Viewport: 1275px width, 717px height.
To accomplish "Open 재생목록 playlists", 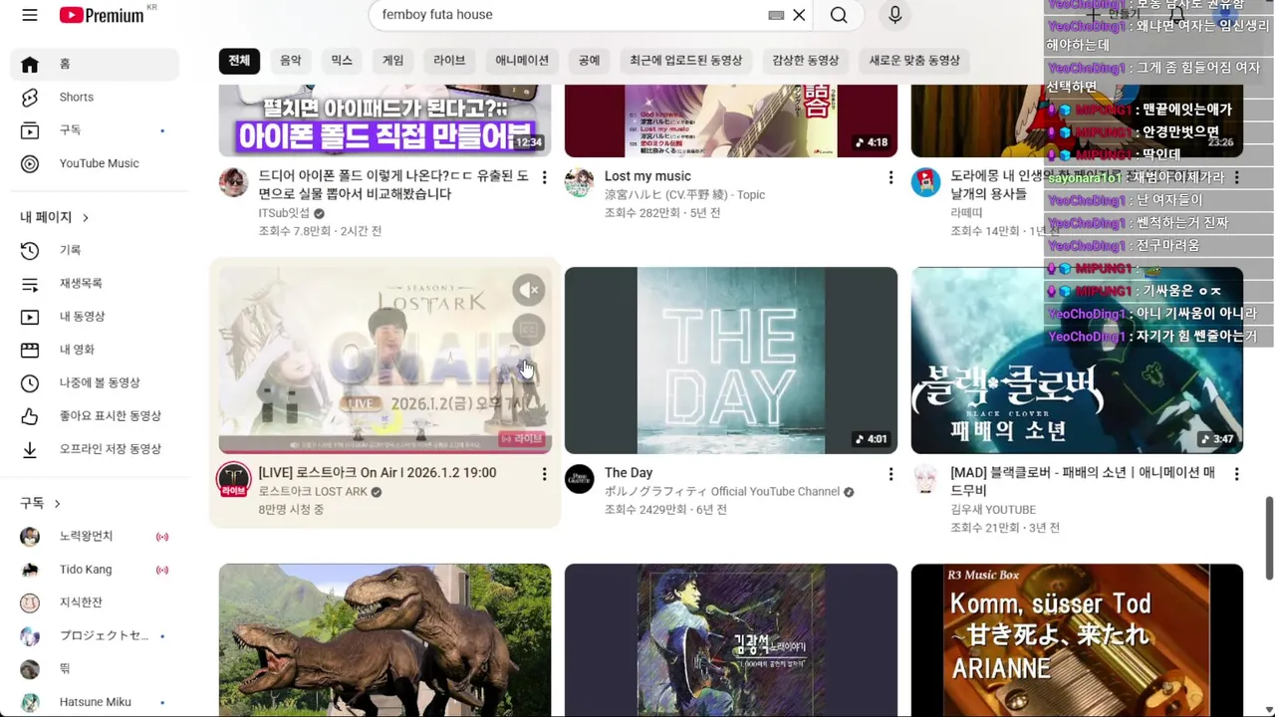I will coord(95,283).
